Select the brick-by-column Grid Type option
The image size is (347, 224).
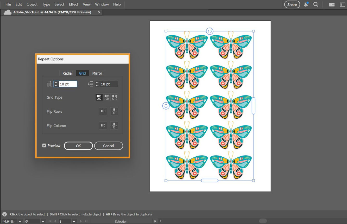click(x=114, y=97)
